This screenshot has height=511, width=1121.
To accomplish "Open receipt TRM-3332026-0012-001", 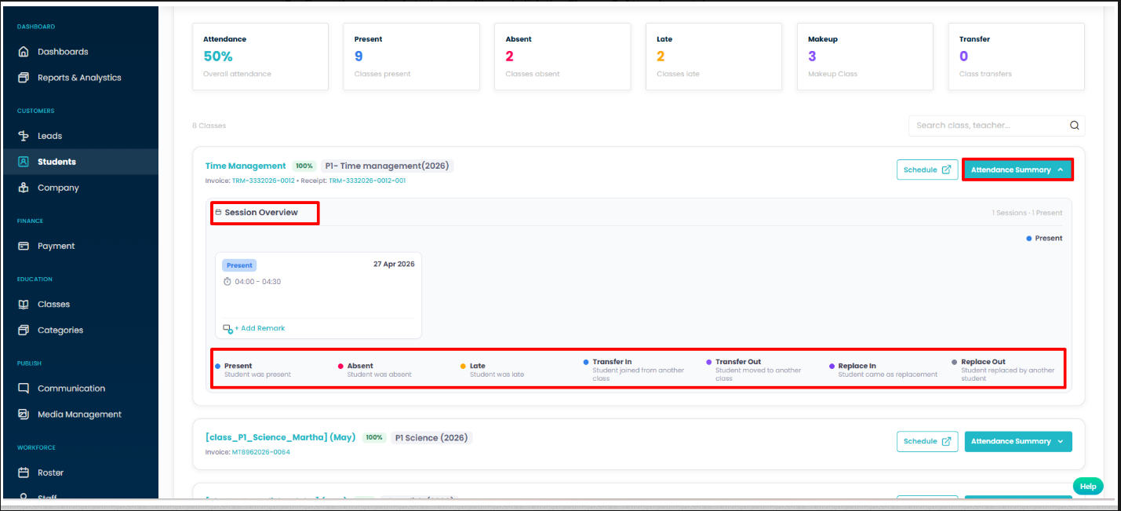I will click(367, 181).
